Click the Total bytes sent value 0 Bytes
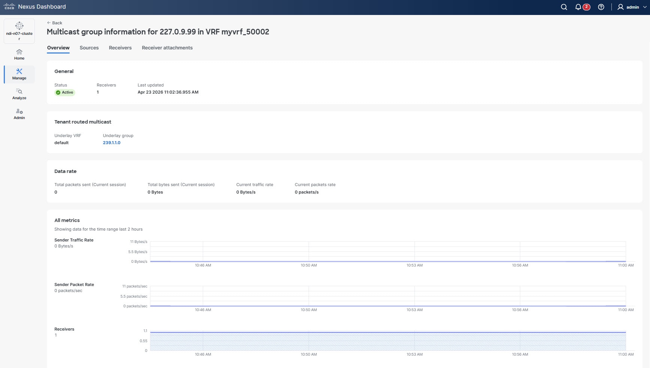Image resolution: width=650 pixels, height=368 pixels. [x=155, y=192]
